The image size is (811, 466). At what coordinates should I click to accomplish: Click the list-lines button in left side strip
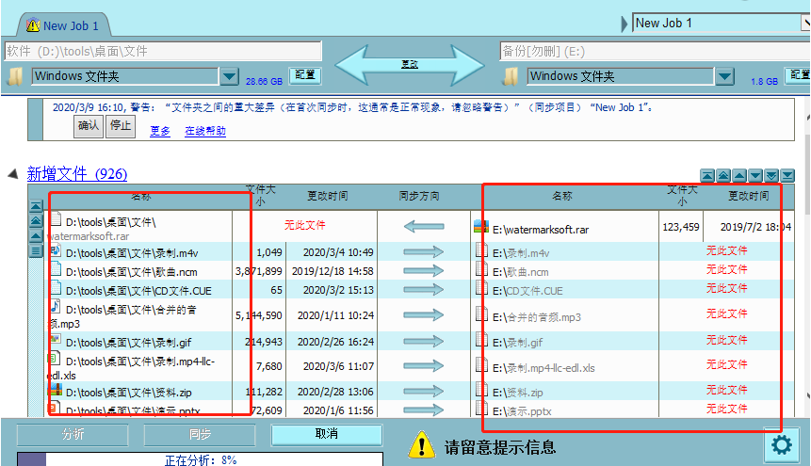[36, 250]
